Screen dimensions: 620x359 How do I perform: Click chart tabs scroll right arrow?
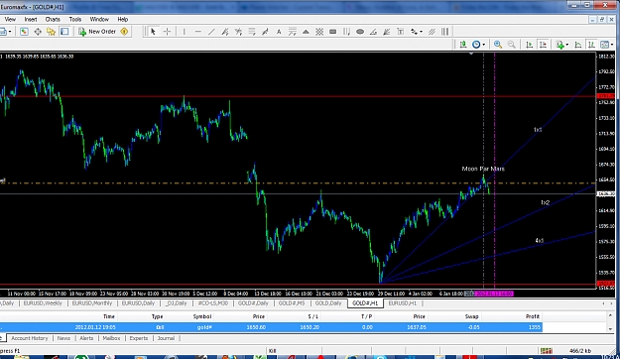(x=612, y=303)
